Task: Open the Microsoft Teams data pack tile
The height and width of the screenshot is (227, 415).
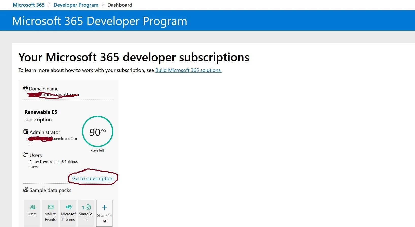Action: click(68, 213)
